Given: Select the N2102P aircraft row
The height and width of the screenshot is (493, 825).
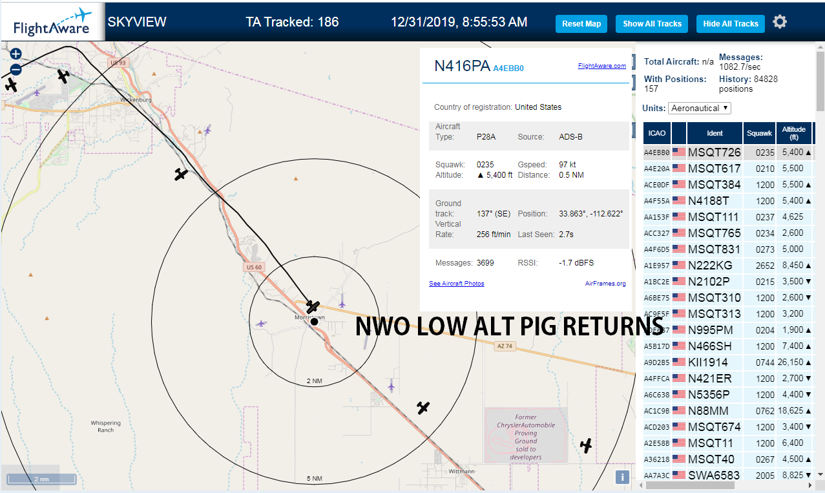Looking at the screenshot, I should pos(728,282).
